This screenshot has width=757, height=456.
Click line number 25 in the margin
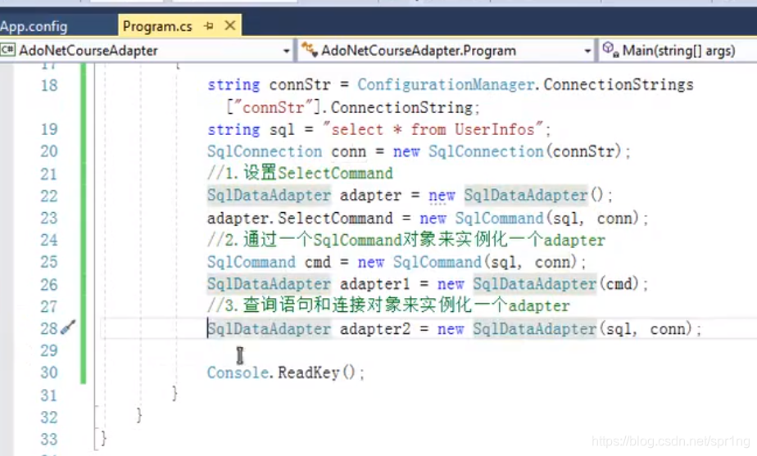49,262
